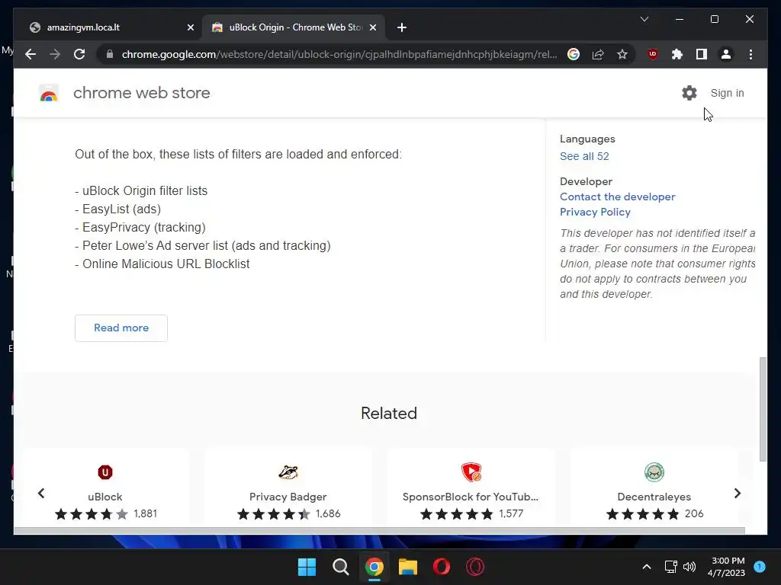The width and height of the screenshot is (781, 585).
Task: Bookmark this page with the star
Action: [x=622, y=54]
